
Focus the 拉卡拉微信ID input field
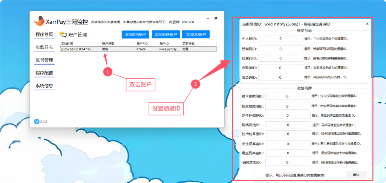(x=288, y=96)
